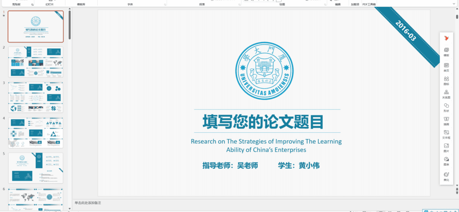Open the 图表 chart tool in the sidebar
Image resolution: width=459 pixels, height=212 pixels.
coord(446,161)
